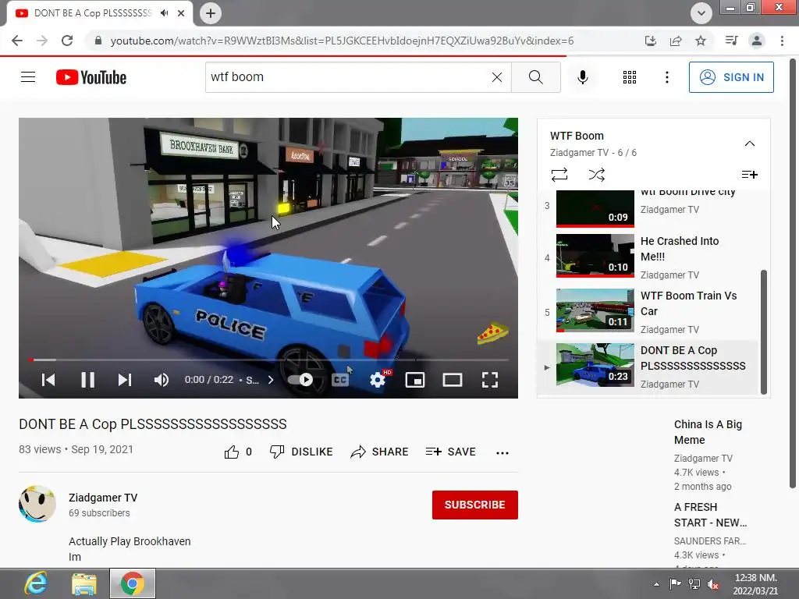
Task: Pause the video
Action: coord(87,380)
